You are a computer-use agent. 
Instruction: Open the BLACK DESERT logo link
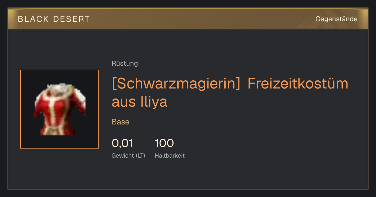point(54,19)
